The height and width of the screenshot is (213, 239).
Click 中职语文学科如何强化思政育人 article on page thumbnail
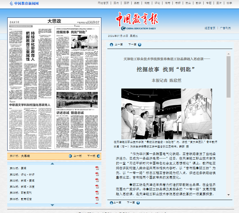pyautogui.click(x=30, y=105)
